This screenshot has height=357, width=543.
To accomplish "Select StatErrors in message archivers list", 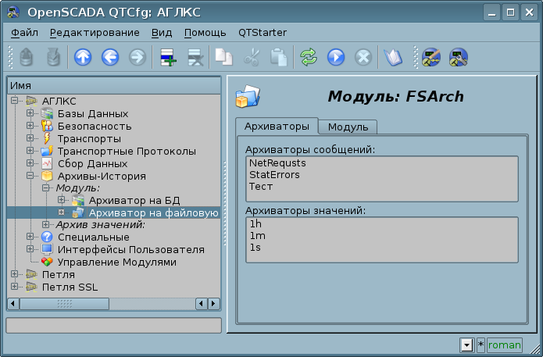I will [274, 175].
